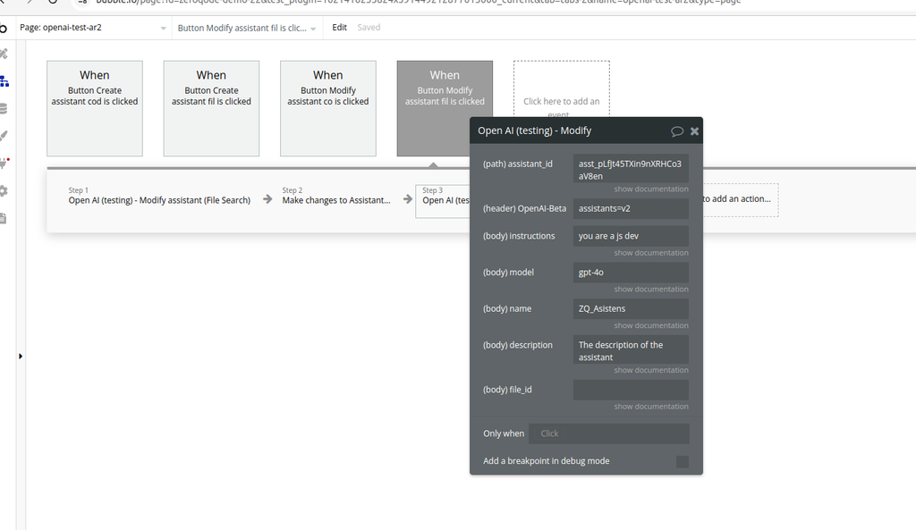Open the Data tab database icon

tap(4, 108)
